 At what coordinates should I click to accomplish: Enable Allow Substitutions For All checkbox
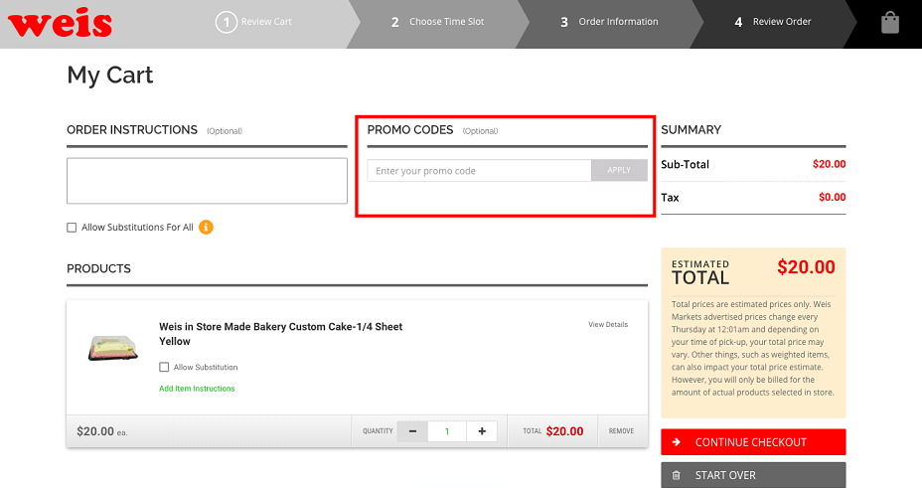[72, 228]
